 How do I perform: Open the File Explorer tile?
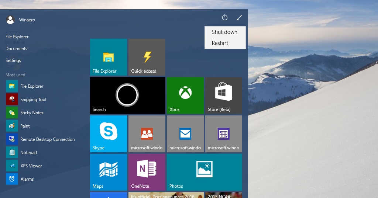tap(109, 57)
